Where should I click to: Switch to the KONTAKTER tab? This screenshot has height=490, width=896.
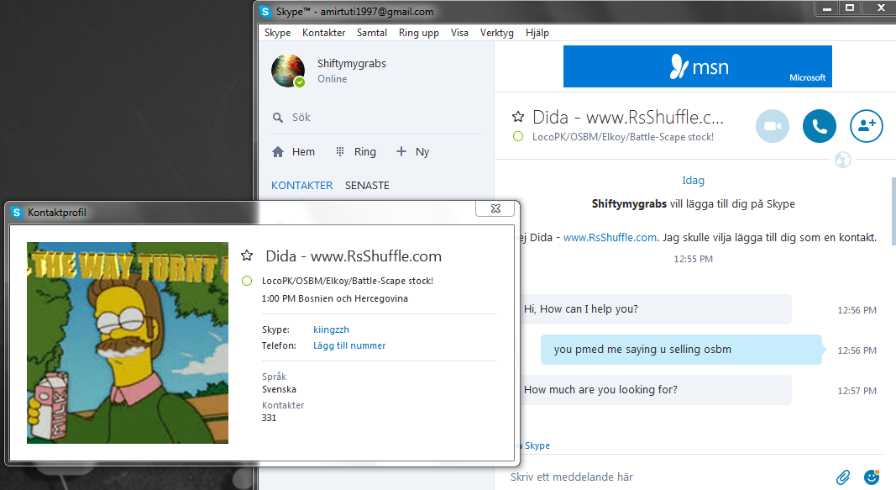pyautogui.click(x=301, y=185)
